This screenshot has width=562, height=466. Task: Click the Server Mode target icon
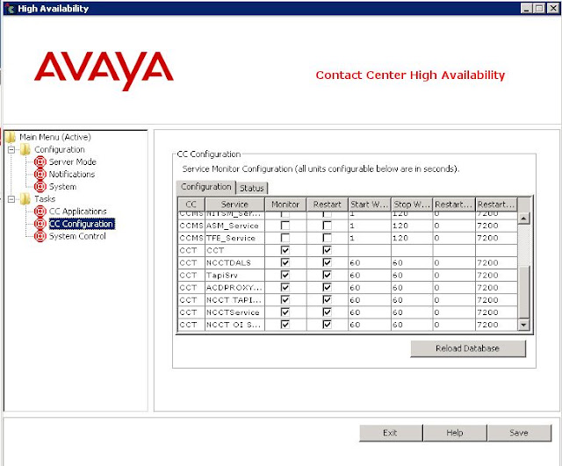[x=40, y=161]
